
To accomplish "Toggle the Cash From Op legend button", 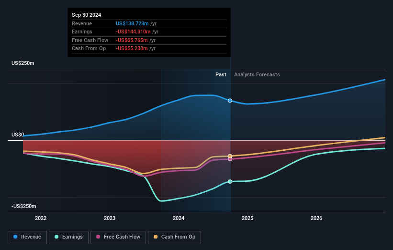I will [174, 237].
